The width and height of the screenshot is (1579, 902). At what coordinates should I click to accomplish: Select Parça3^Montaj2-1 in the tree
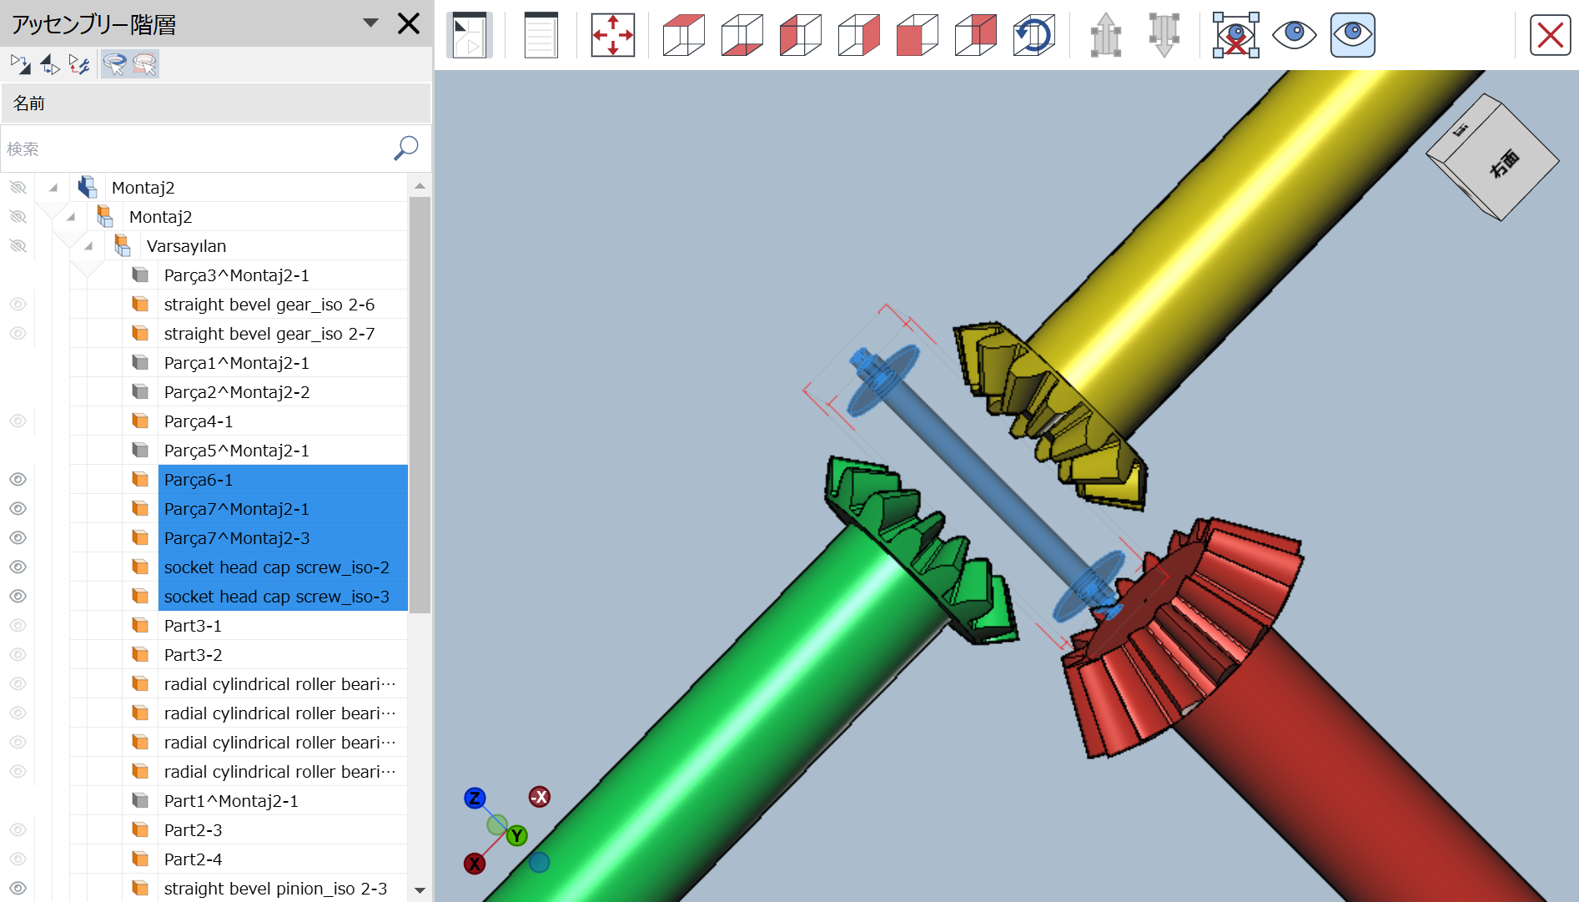(x=237, y=275)
